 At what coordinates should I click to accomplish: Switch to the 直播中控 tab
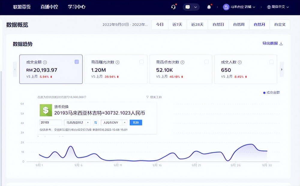point(49,7)
